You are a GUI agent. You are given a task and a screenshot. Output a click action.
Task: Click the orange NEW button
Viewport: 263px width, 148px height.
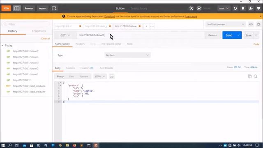[7, 8]
